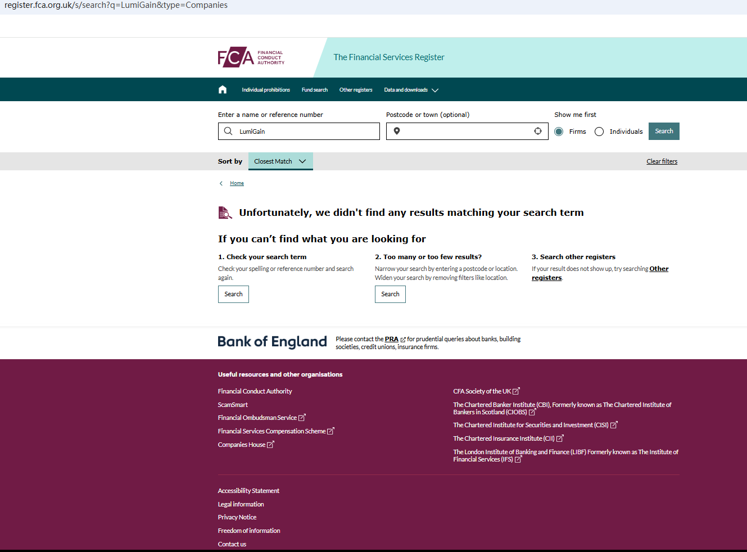This screenshot has height=552, width=747.
Task: Click the map pin icon in postcode field
Action: click(x=397, y=131)
